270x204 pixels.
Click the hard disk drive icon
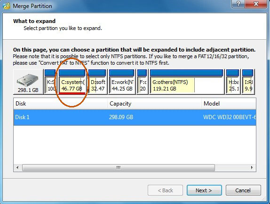[28, 80]
